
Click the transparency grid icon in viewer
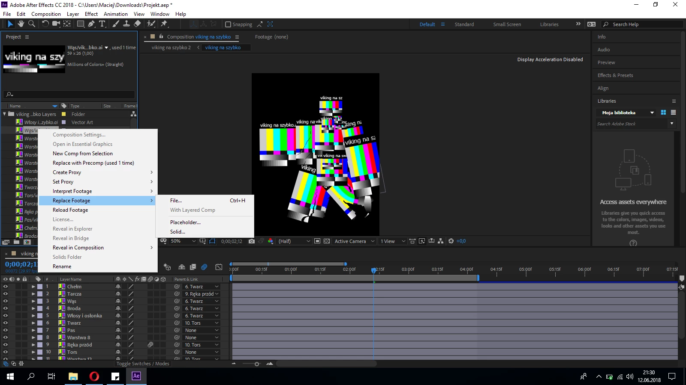[x=327, y=241]
